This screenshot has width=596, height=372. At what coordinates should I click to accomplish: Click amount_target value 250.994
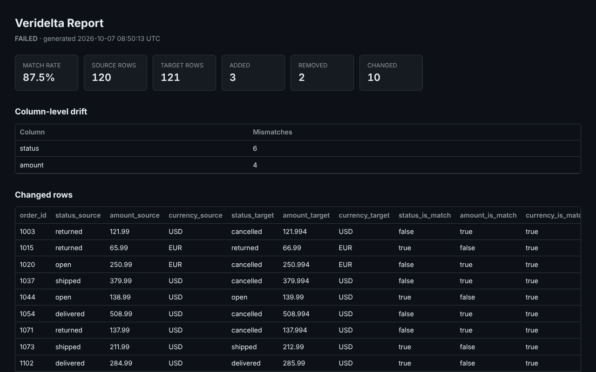pyautogui.click(x=296, y=265)
